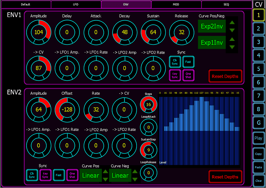Select CV channel 6
The image size is (266, 188).
click(259, 82)
